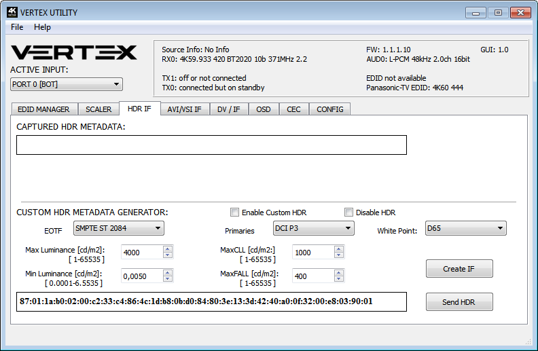Click the 'AUD0: L-PCM 48kHz 2.0ch 16bit' text
538x351 pixels.
(418, 59)
